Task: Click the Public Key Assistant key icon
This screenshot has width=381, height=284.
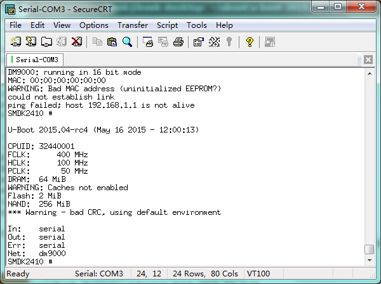Action: (229, 42)
